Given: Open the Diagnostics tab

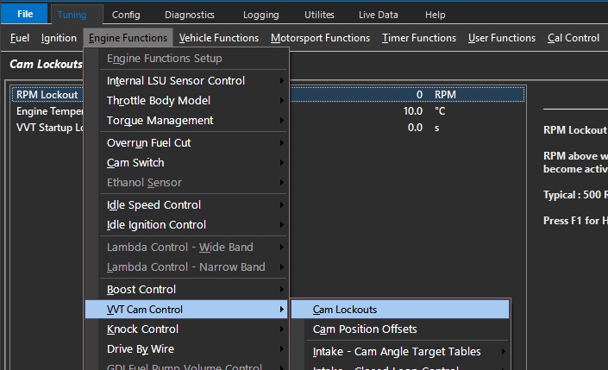Looking at the screenshot, I should coord(189,15).
